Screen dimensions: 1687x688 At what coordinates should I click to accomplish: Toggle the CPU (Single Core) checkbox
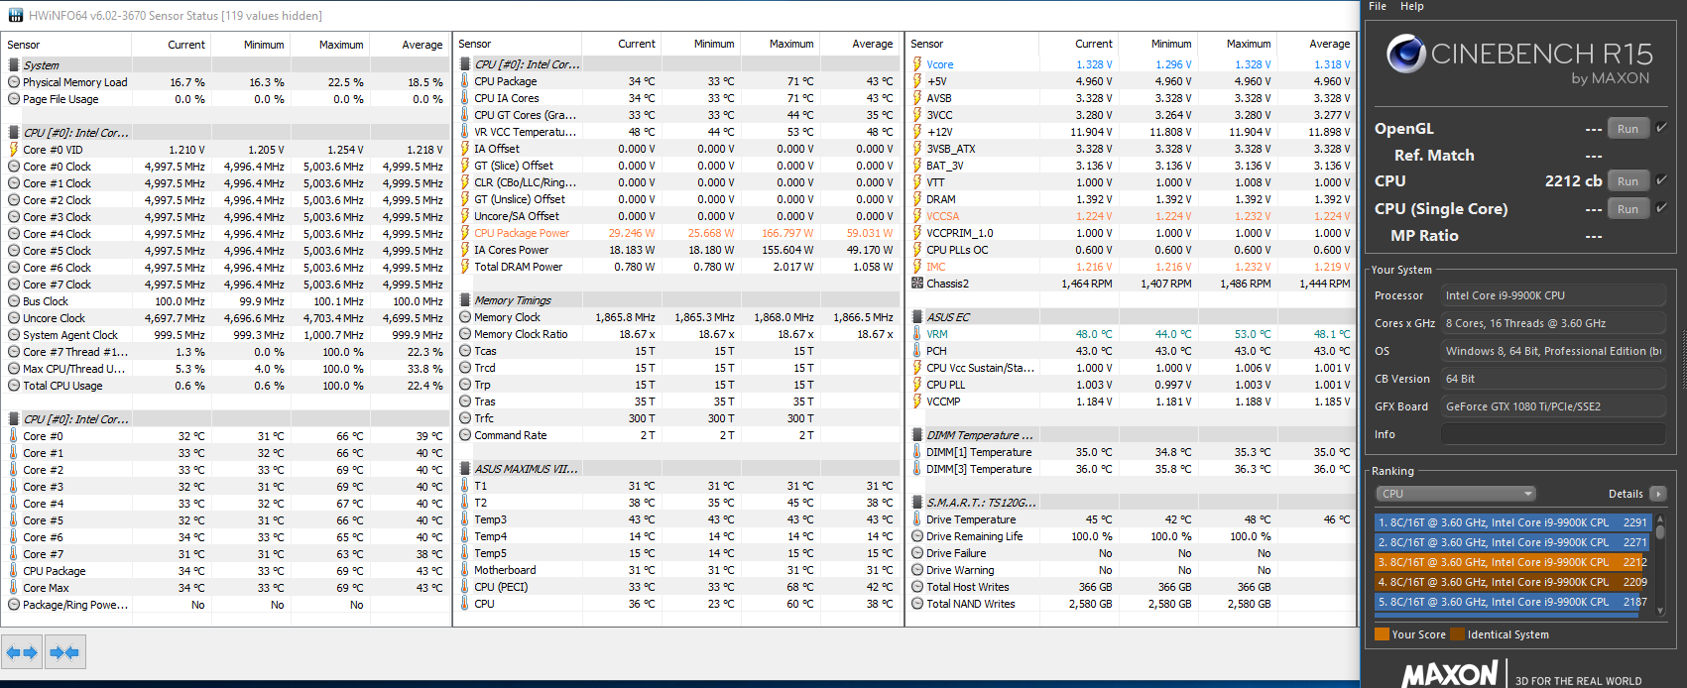[1661, 208]
